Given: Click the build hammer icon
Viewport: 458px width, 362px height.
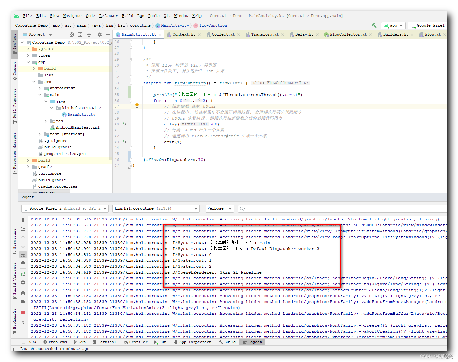Looking at the screenshot, I should (x=374, y=25).
